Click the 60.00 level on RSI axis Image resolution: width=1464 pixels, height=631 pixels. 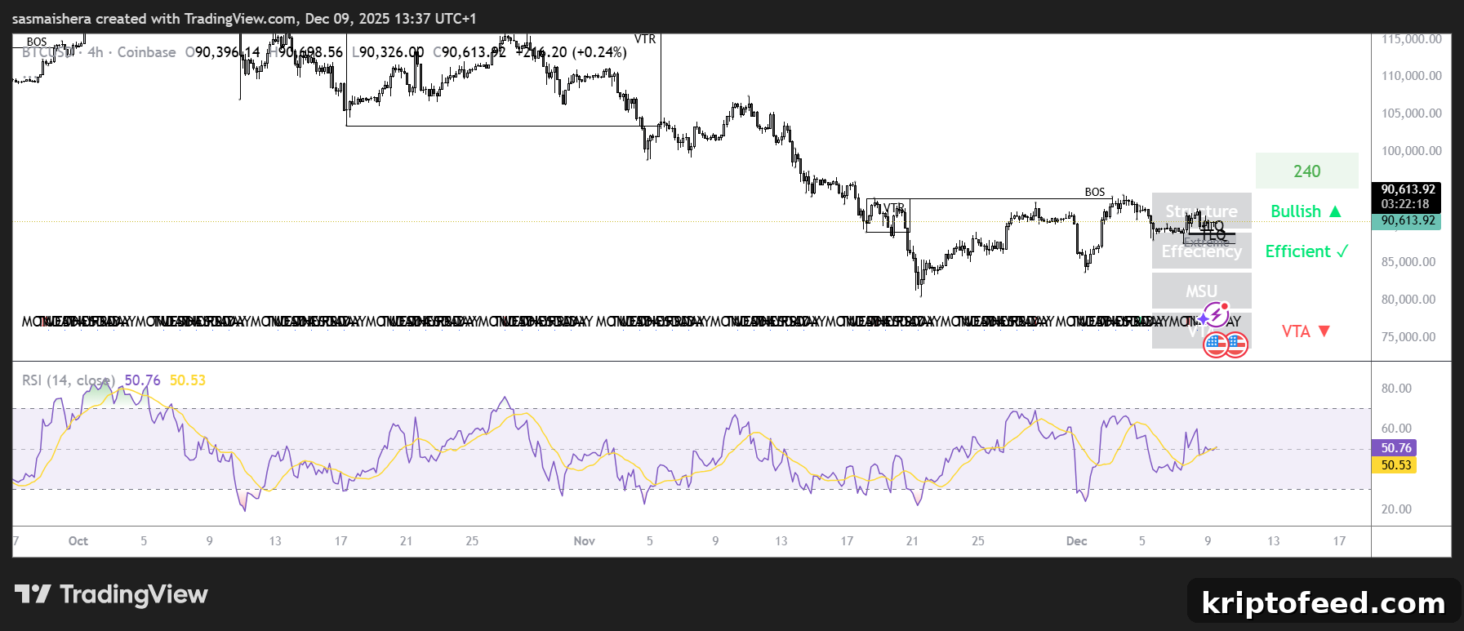coord(1396,429)
